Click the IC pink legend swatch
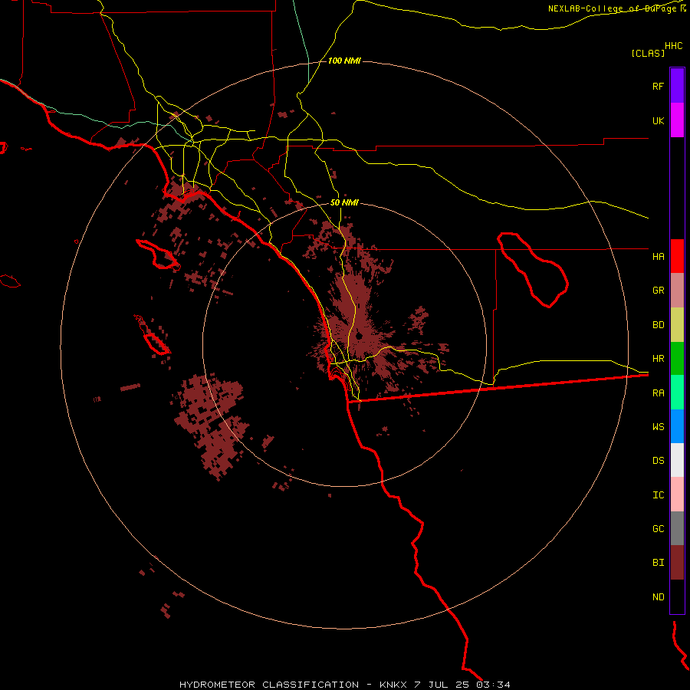Image resolution: width=690 pixels, height=690 pixels. [x=677, y=495]
